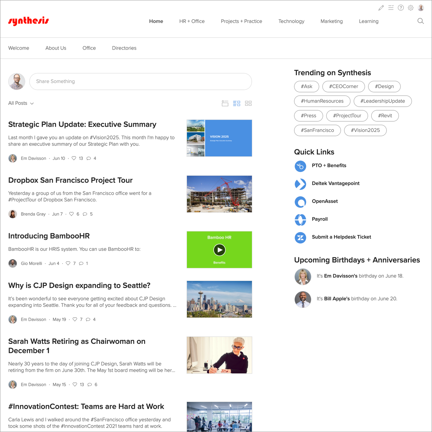Open Bill Apple's birthday link
Image resolution: width=432 pixels, height=432 pixels.
pyautogui.click(x=337, y=299)
